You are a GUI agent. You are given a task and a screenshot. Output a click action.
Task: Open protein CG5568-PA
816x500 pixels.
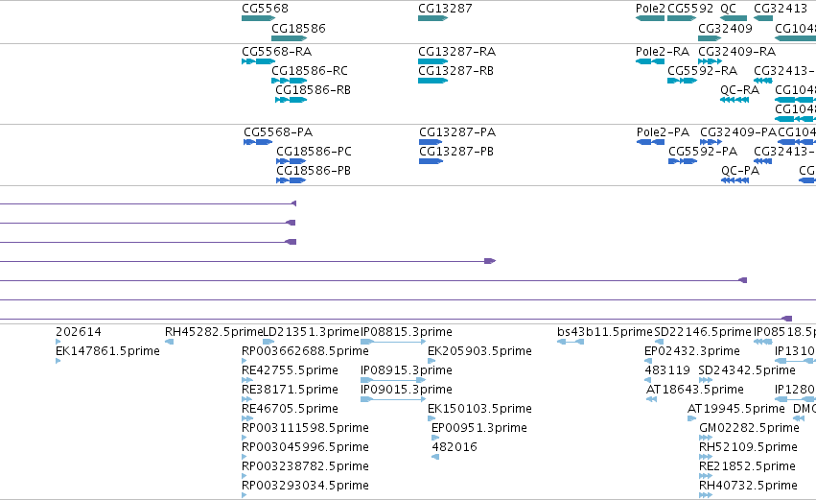[x=278, y=132]
